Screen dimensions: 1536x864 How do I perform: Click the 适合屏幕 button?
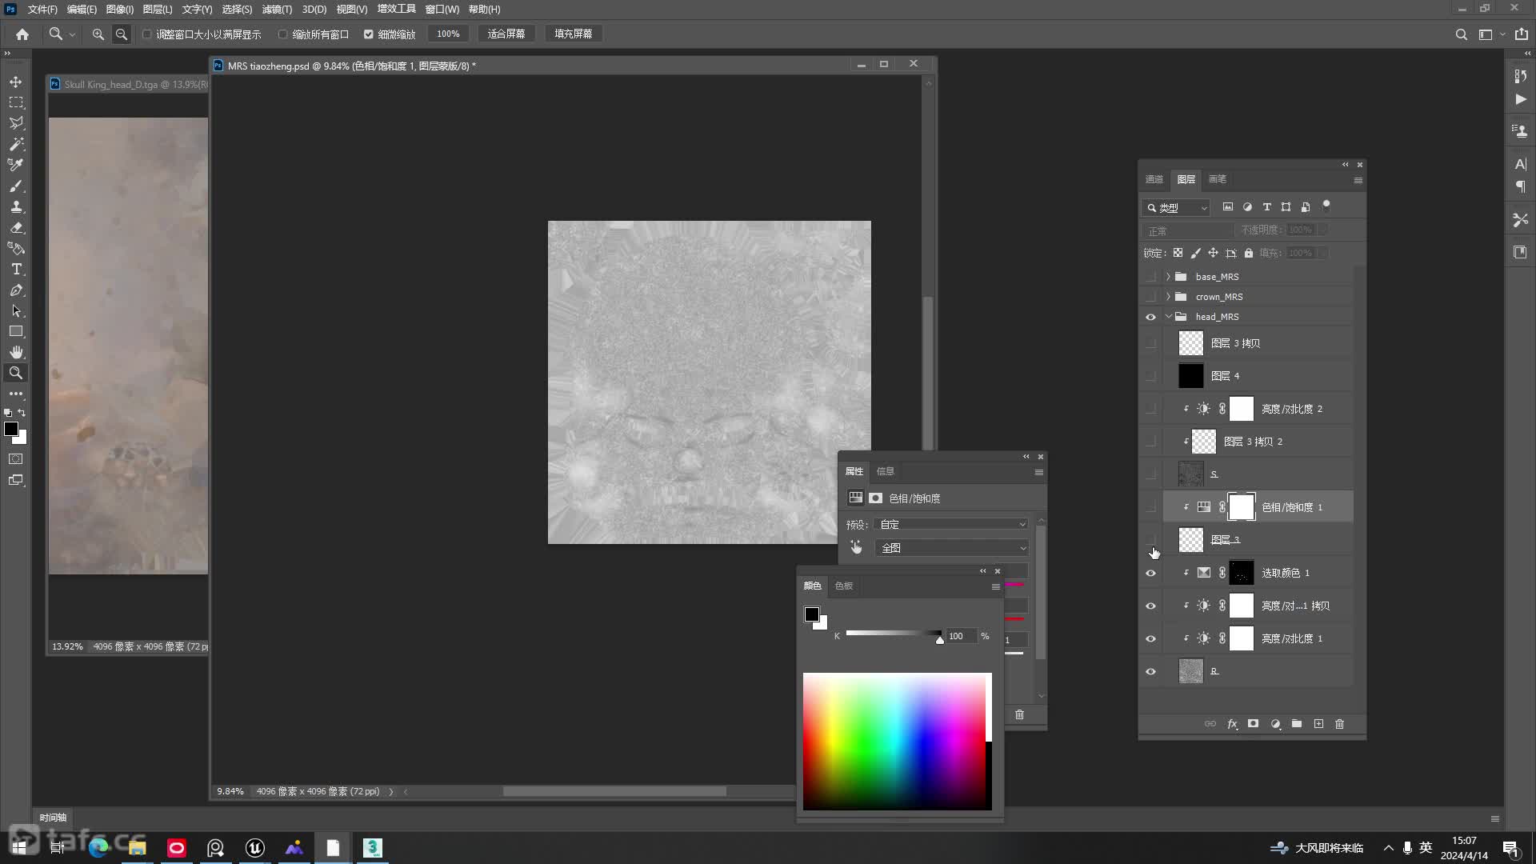[506, 34]
